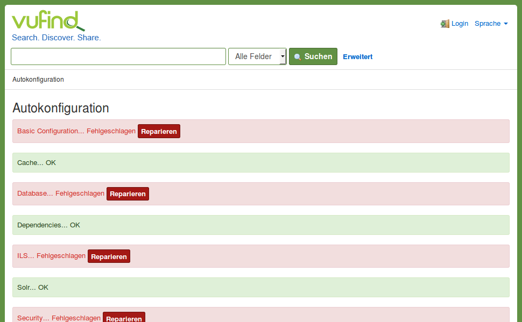The height and width of the screenshot is (322, 522).
Task: Select the Cache OK status row
Action: coord(260,162)
